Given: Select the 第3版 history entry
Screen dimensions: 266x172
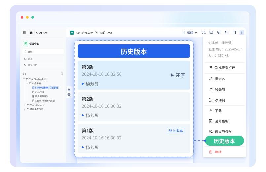Looking at the screenshot, I should [134, 75].
